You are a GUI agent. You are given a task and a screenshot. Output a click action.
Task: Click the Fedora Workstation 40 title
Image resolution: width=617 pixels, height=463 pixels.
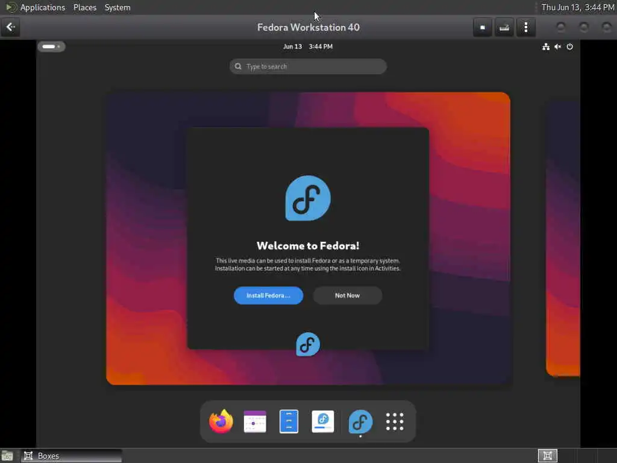click(x=308, y=27)
